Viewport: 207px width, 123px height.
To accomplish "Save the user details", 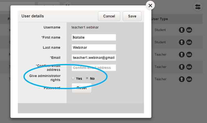I will pyautogui.click(x=132, y=16).
